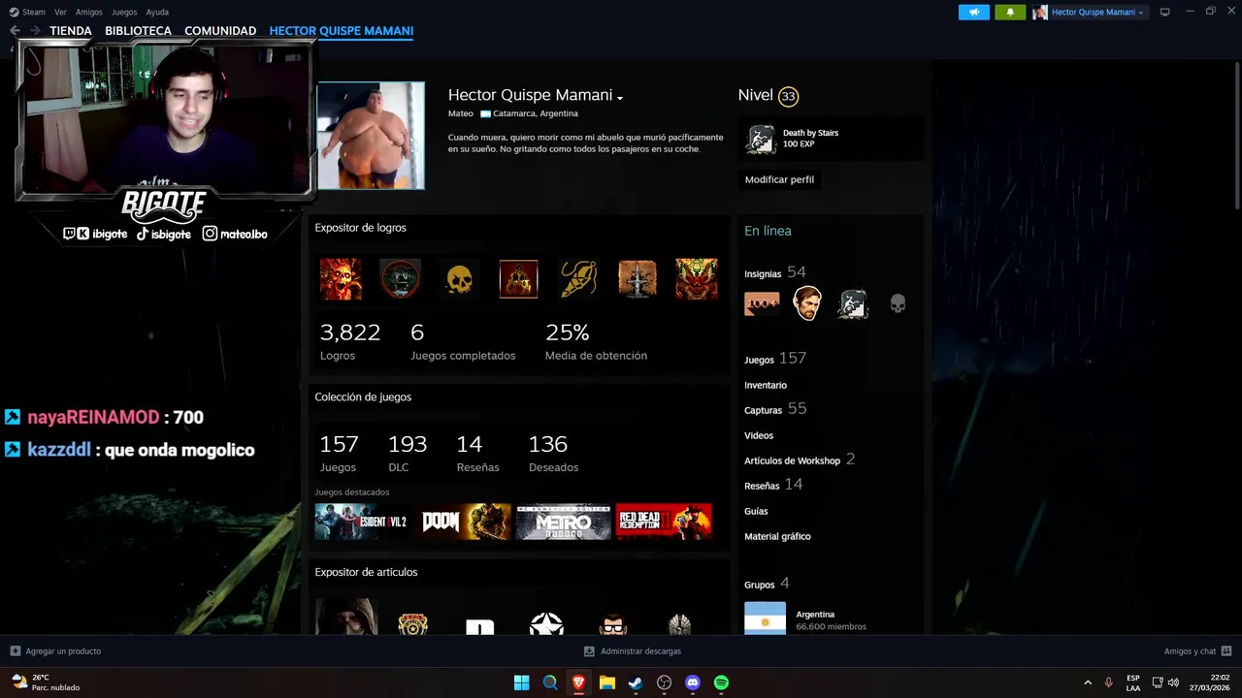Screen dimensions: 1242x698
Task: Click the 136 Deseados count
Action: [x=547, y=444]
